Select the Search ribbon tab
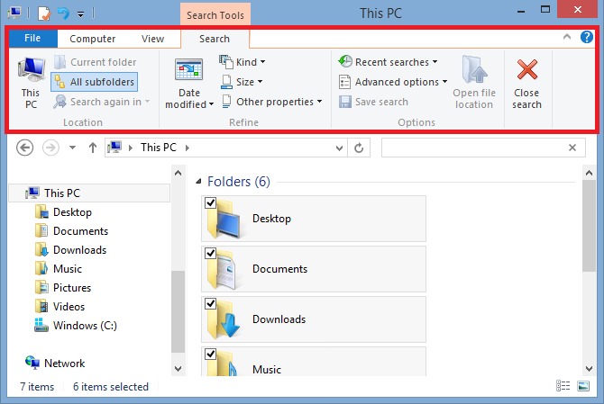 point(215,39)
